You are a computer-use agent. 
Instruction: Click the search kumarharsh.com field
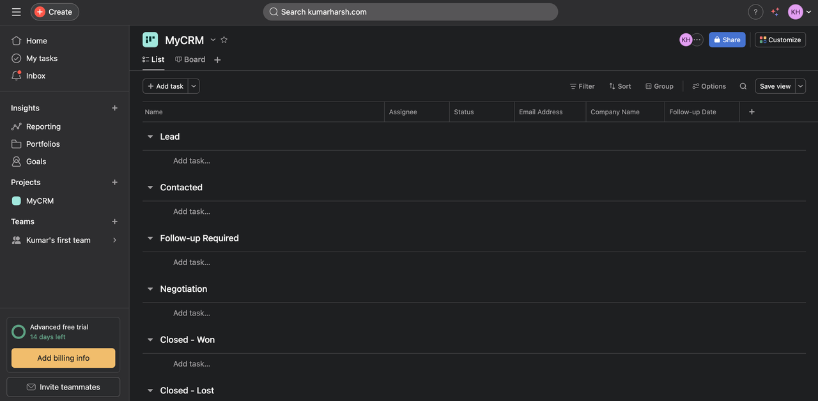(x=410, y=11)
